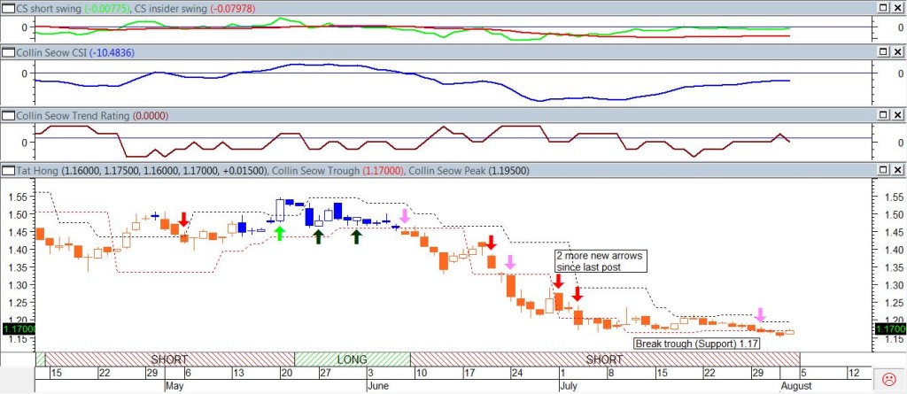This screenshot has width=907, height=394.
Task: Select the '2 more new arrows since last post' note
Action: click(601, 261)
